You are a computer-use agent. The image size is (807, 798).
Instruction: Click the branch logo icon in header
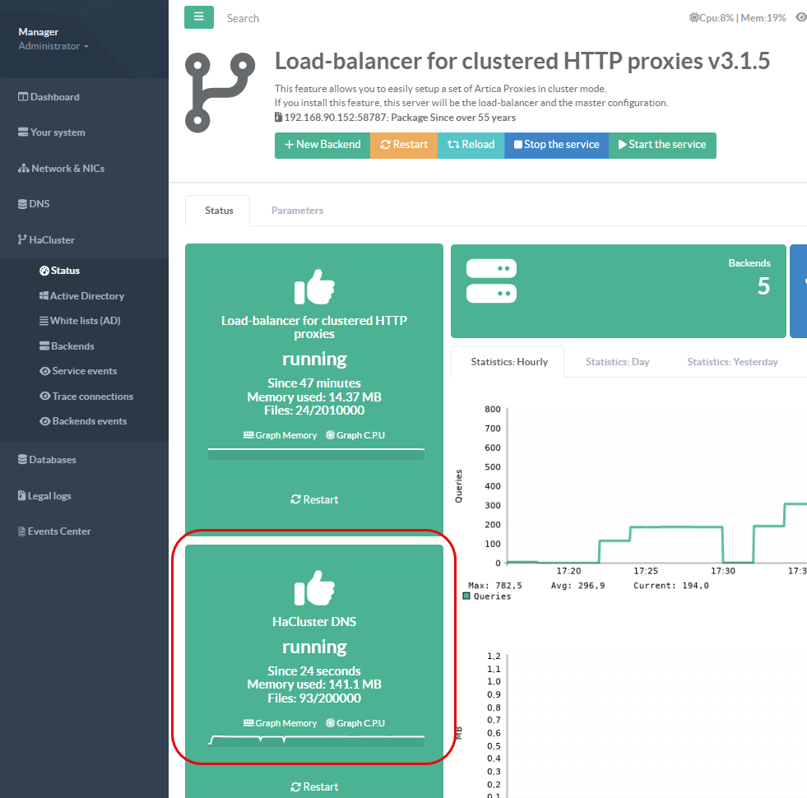219,92
